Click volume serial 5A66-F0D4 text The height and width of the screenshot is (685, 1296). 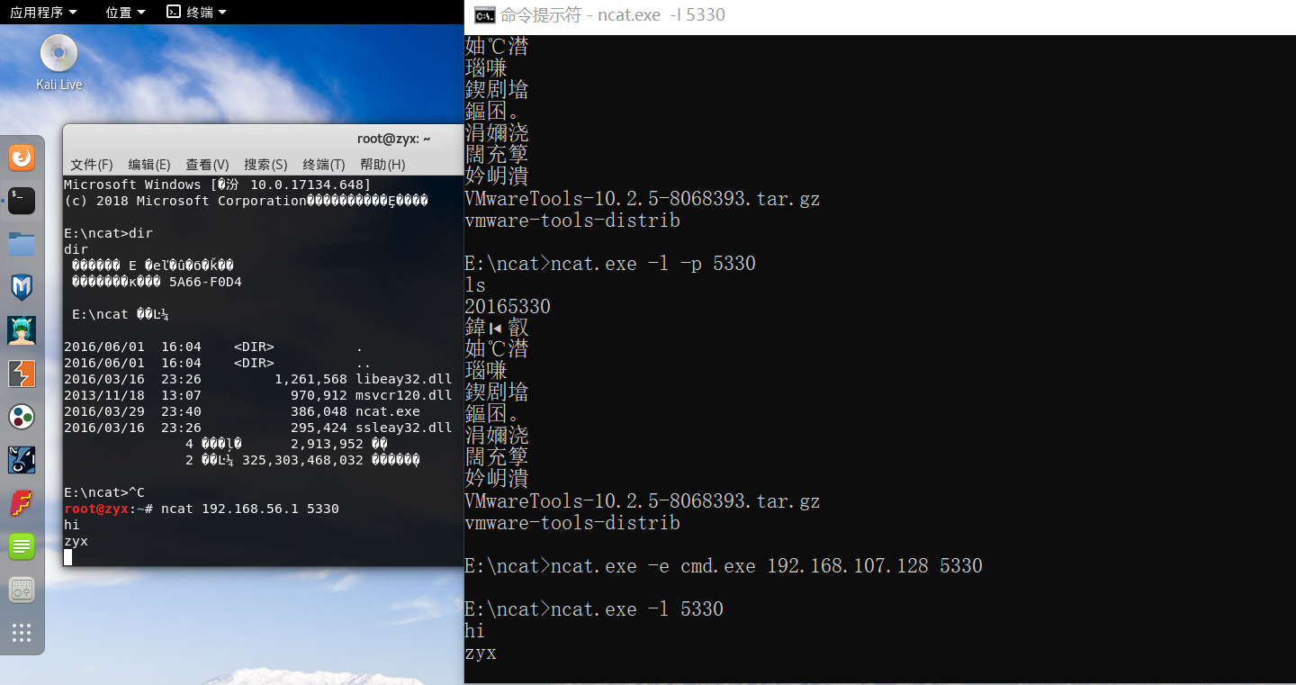[x=205, y=282]
